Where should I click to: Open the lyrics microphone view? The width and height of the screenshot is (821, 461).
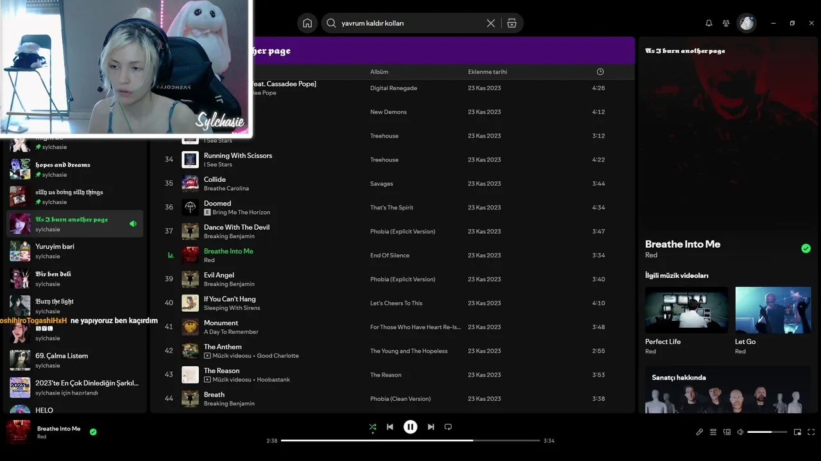(x=699, y=432)
